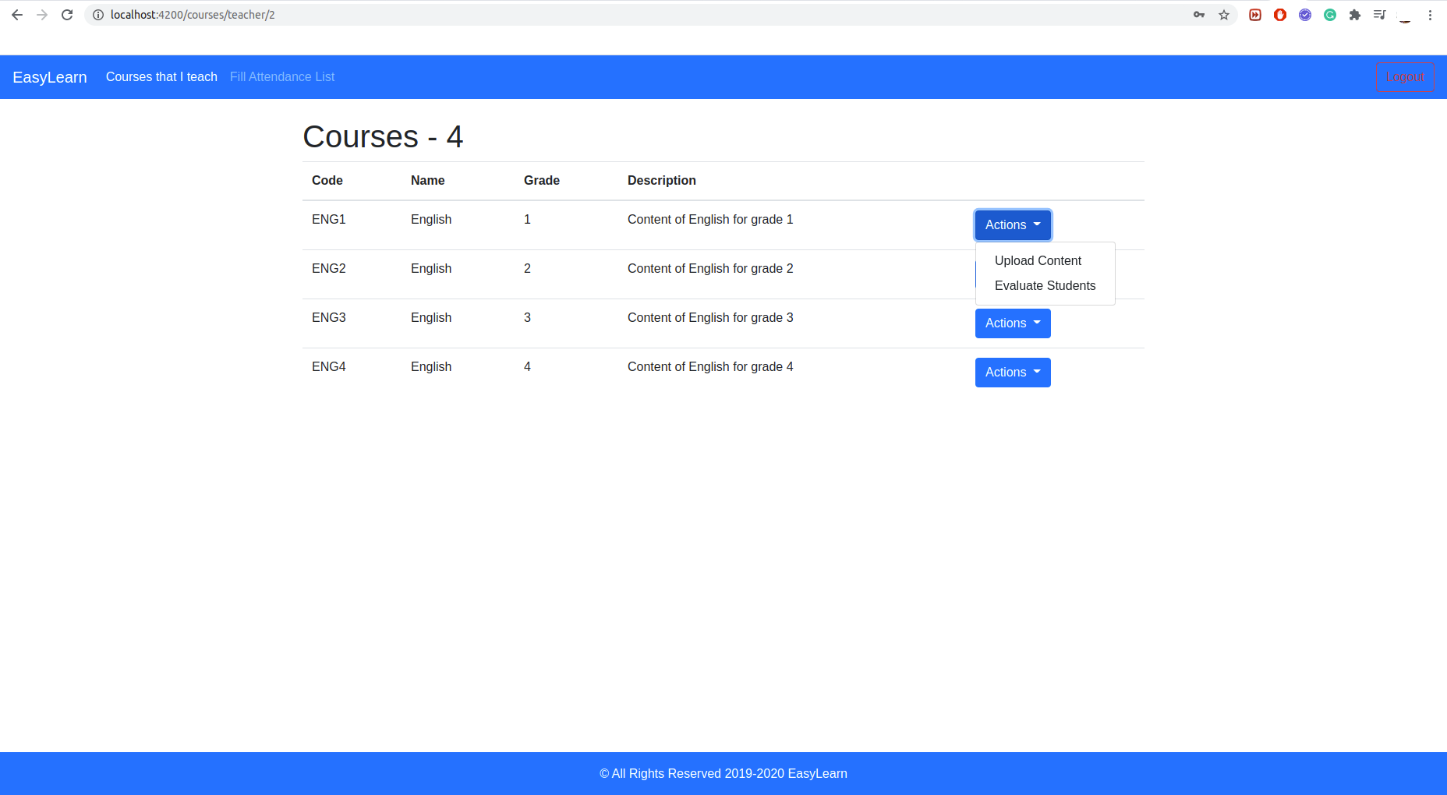The height and width of the screenshot is (795, 1447).
Task: Click 'Content of English for grade 4' text
Action: [710, 367]
